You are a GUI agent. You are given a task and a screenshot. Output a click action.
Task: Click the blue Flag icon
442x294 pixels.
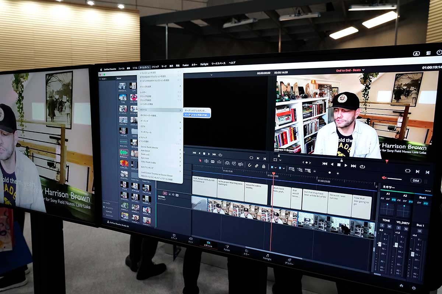(x=273, y=167)
